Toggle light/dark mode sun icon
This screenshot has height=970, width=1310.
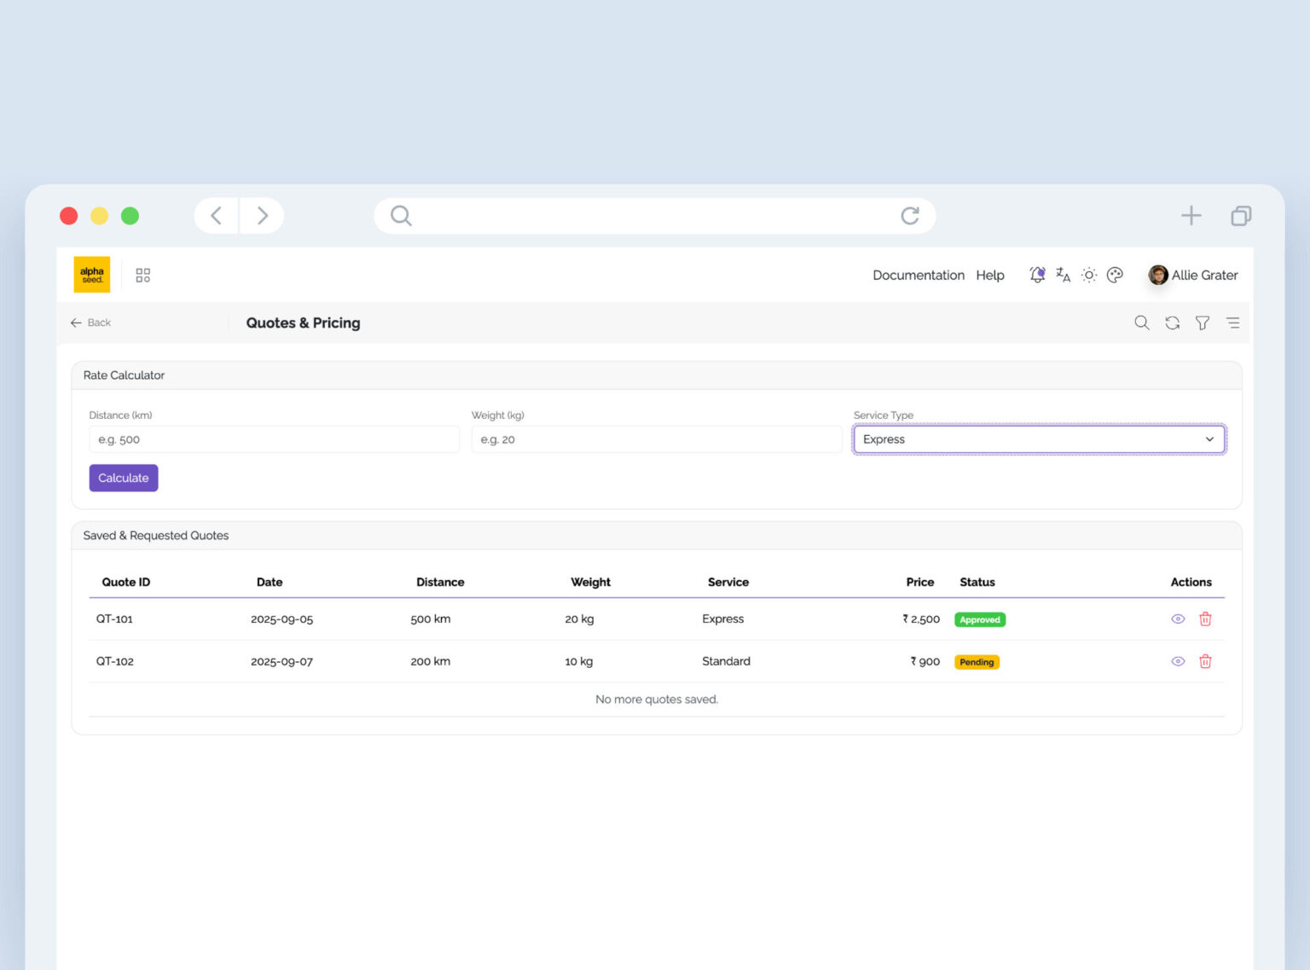(1089, 275)
